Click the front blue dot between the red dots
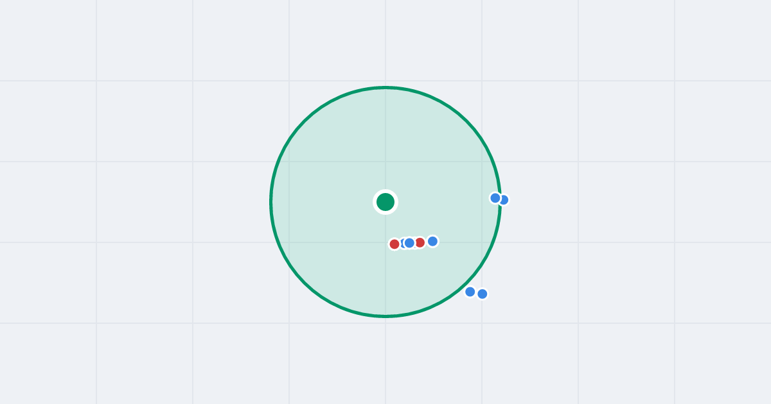 (x=409, y=243)
